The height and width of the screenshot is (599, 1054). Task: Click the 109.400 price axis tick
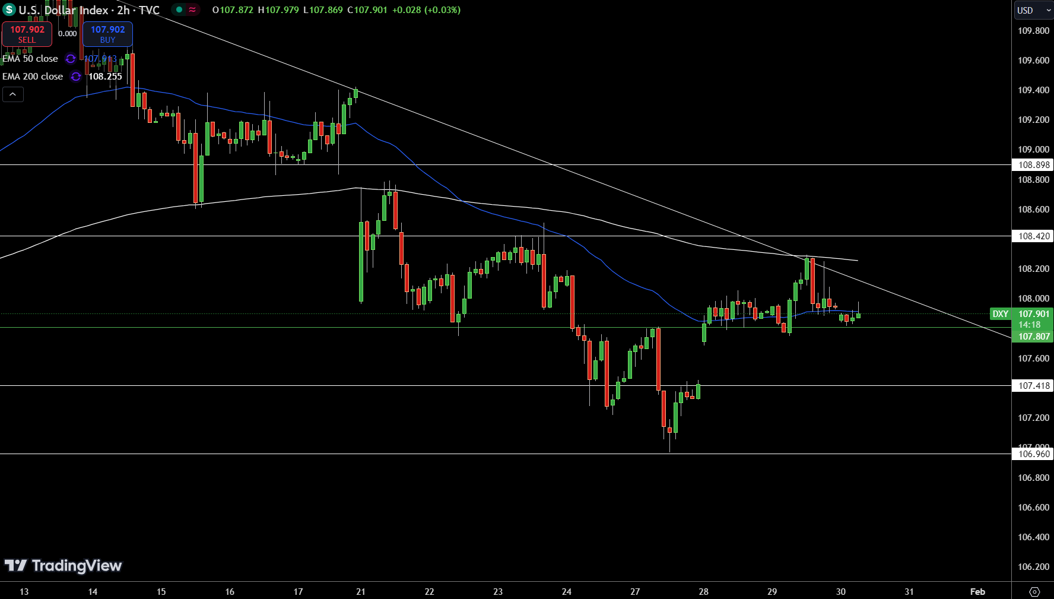tap(1033, 90)
